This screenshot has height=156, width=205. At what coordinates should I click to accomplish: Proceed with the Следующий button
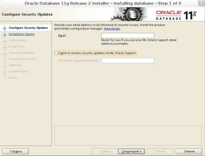[131, 151]
